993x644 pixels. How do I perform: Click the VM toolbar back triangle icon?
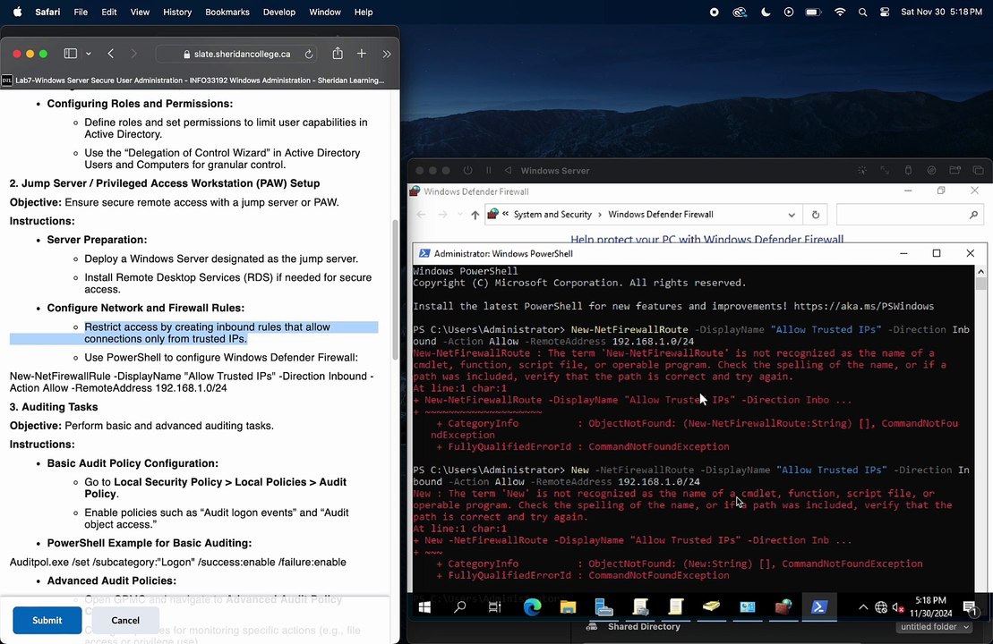[x=508, y=170]
